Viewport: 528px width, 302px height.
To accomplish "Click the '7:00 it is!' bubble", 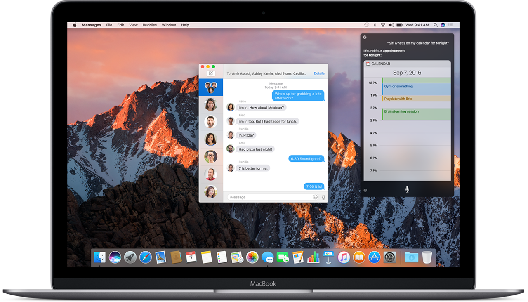I will (314, 186).
